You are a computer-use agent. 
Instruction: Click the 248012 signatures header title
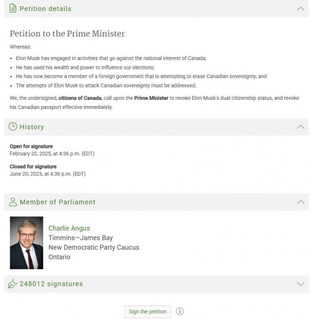pos(51,284)
